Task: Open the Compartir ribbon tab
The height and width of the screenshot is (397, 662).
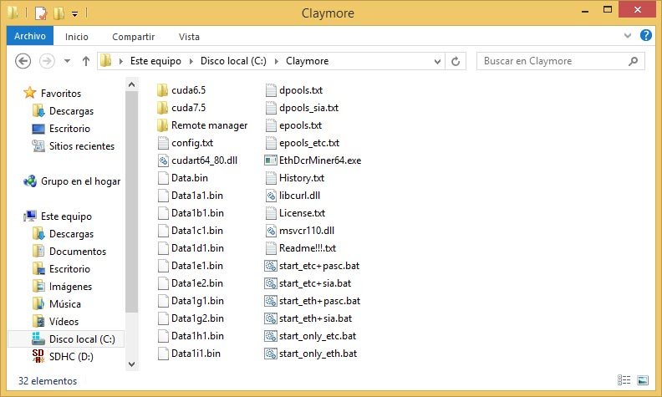Action: pyautogui.click(x=134, y=37)
